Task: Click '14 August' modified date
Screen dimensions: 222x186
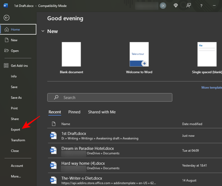Action: (x=189, y=180)
